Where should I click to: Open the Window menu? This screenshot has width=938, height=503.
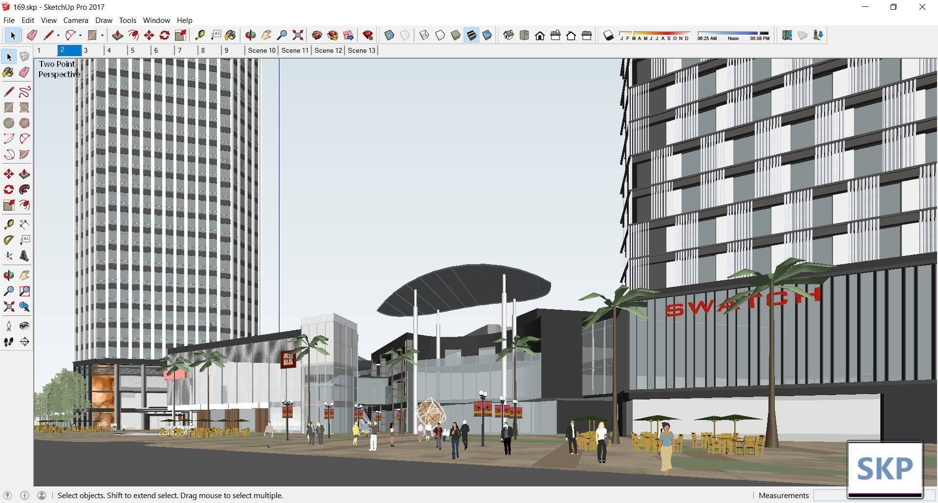(x=156, y=20)
